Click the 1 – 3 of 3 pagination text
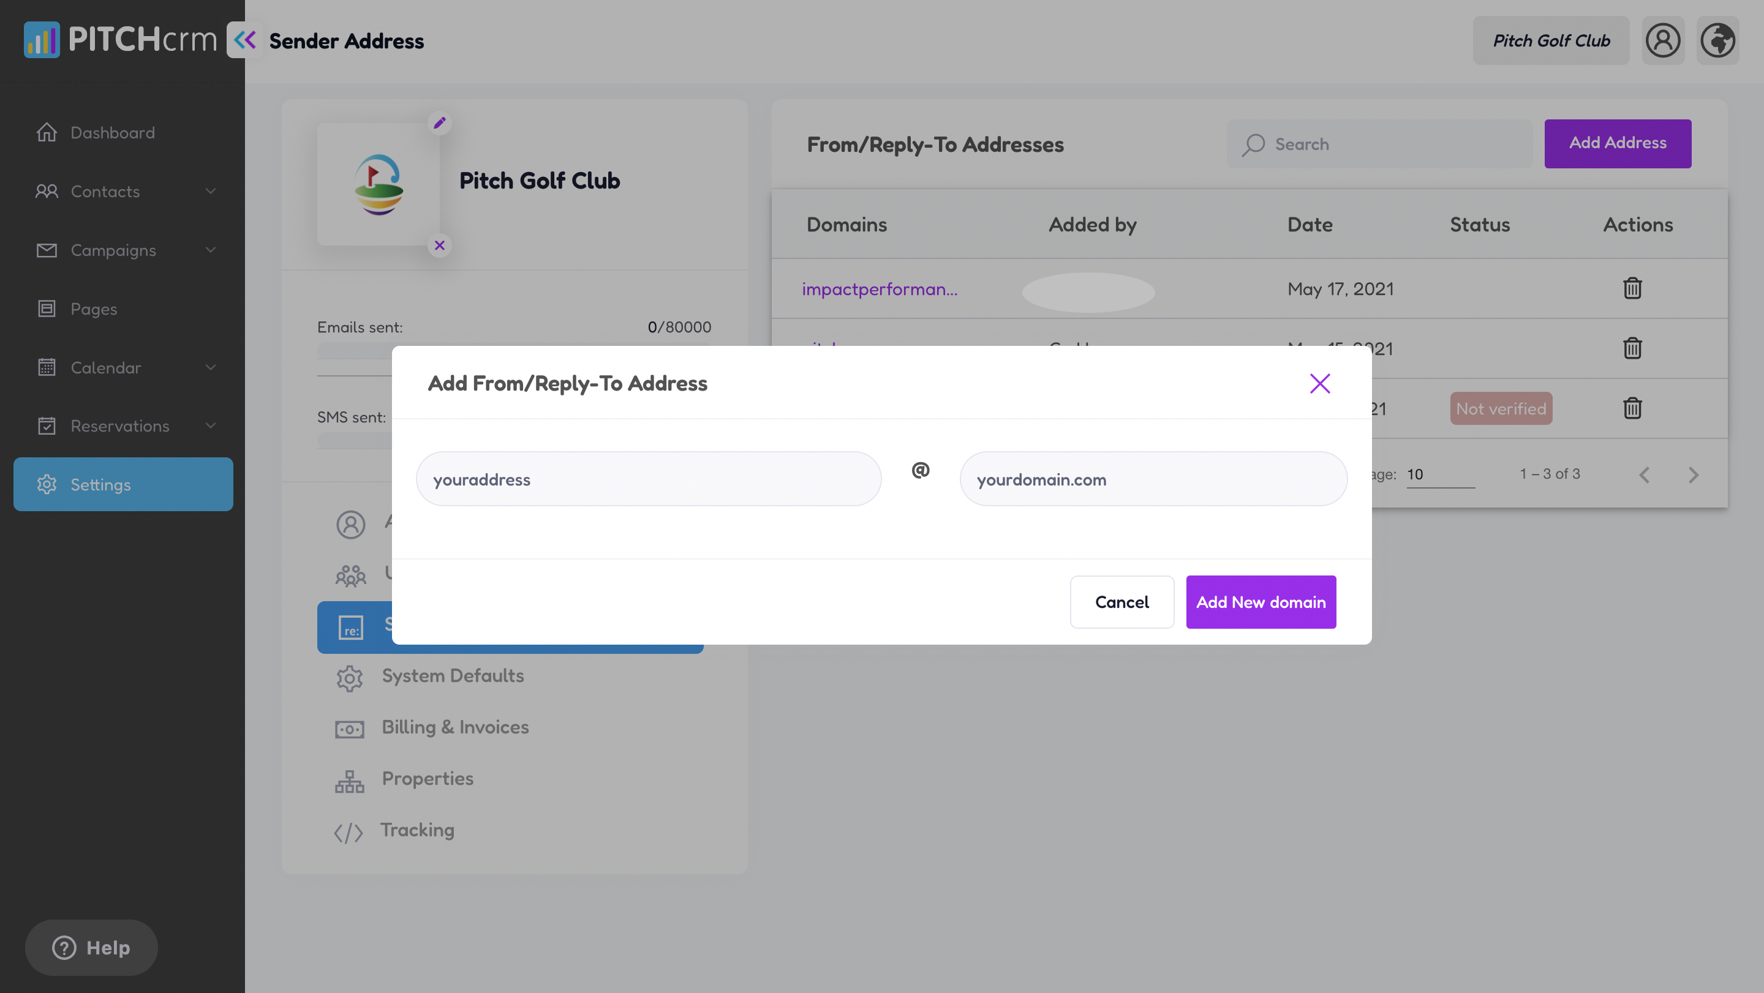Screen dimensions: 1764x993 [1550, 474]
